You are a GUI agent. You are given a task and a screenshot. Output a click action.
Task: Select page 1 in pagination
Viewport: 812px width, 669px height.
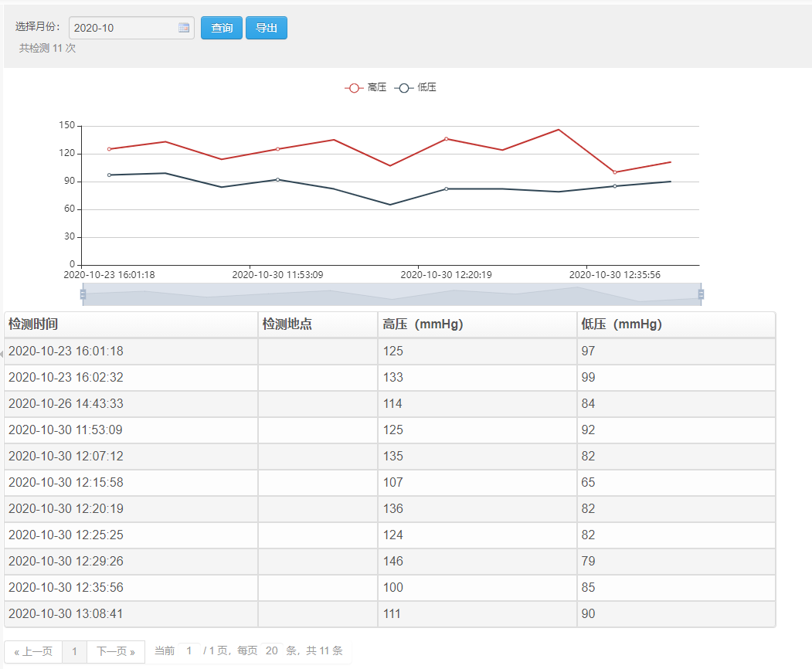[x=75, y=651]
